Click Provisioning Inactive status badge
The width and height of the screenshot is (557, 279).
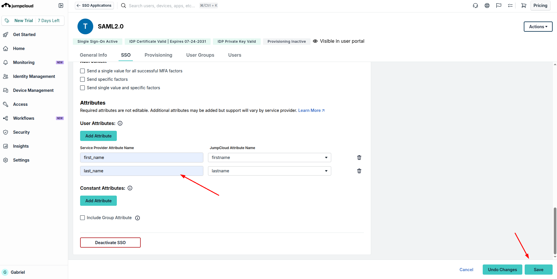(287, 42)
